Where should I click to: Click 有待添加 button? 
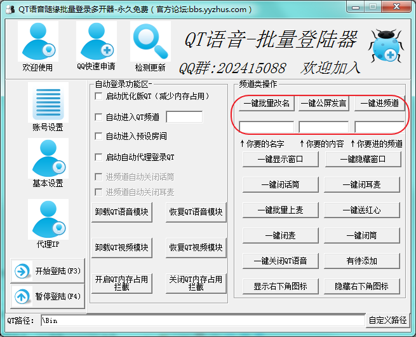pyautogui.click(x=362, y=261)
